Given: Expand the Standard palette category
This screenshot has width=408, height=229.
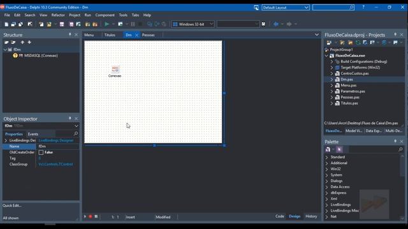Looking at the screenshot, I should [326, 157].
